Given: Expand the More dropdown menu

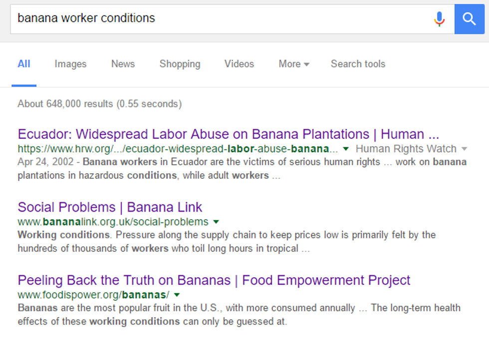Looking at the screenshot, I should 294,64.
